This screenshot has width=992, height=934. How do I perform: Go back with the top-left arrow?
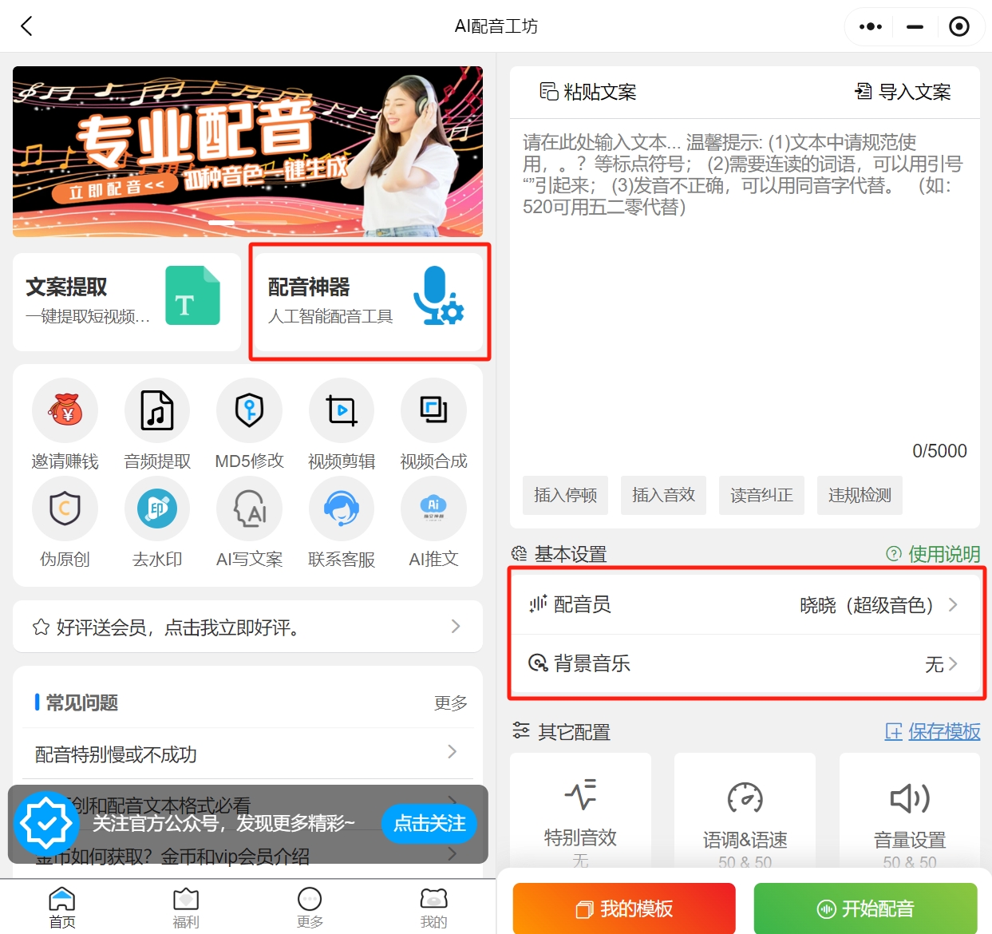26,26
